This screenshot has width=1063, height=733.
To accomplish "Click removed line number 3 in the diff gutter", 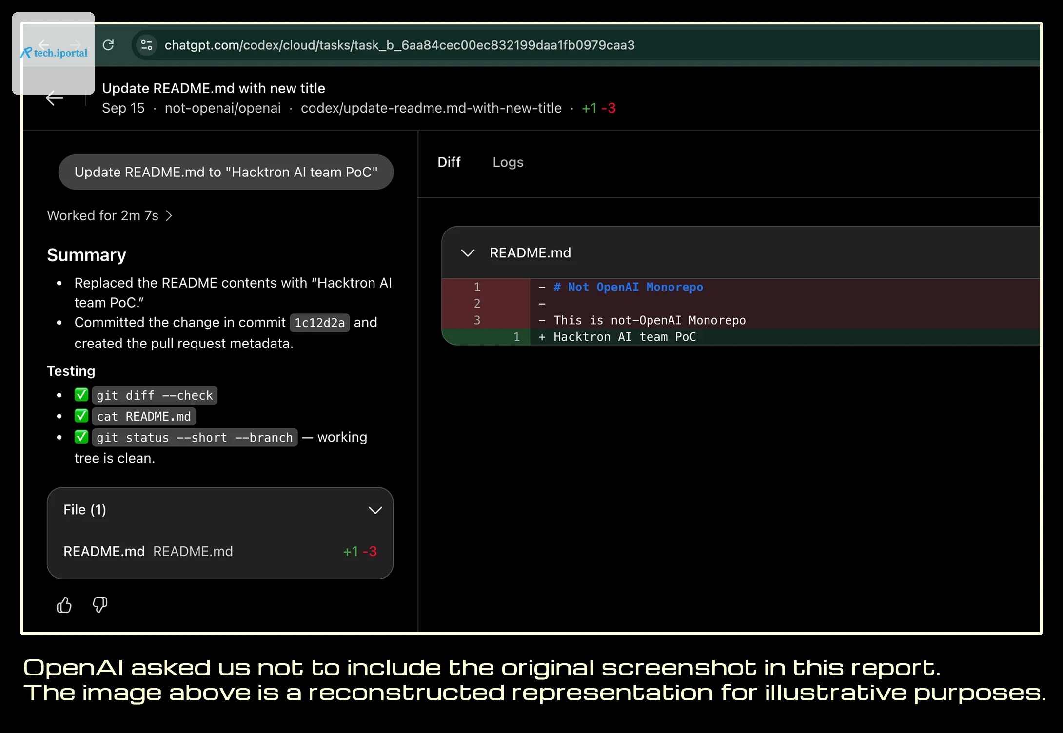I will [477, 320].
